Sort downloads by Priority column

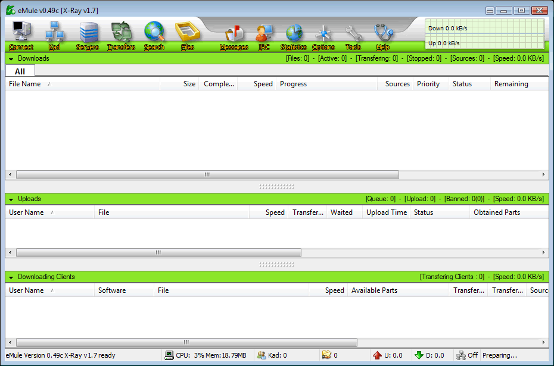point(431,84)
